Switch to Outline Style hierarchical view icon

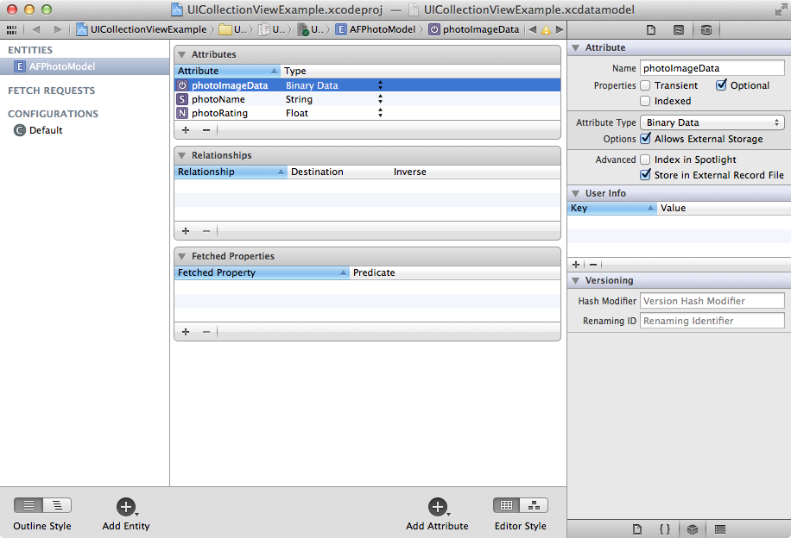57,506
